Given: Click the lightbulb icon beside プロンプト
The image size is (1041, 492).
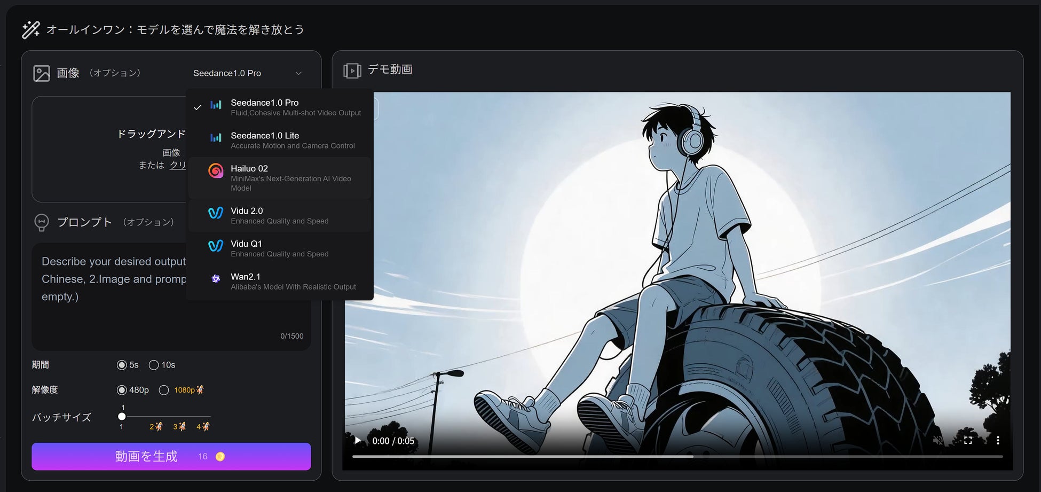Looking at the screenshot, I should (x=41, y=222).
